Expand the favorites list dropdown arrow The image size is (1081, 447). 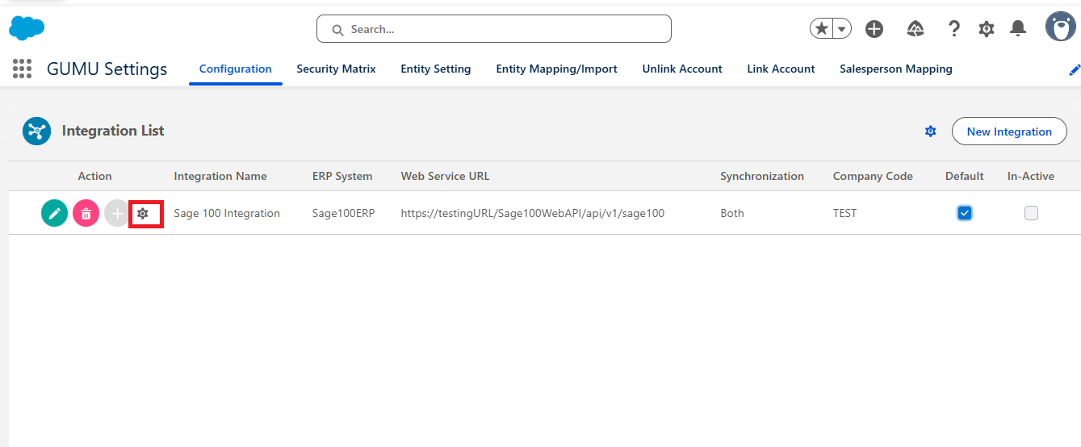[842, 29]
